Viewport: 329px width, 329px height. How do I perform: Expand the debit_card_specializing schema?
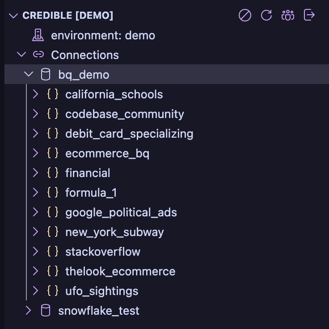pyautogui.click(x=35, y=133)
